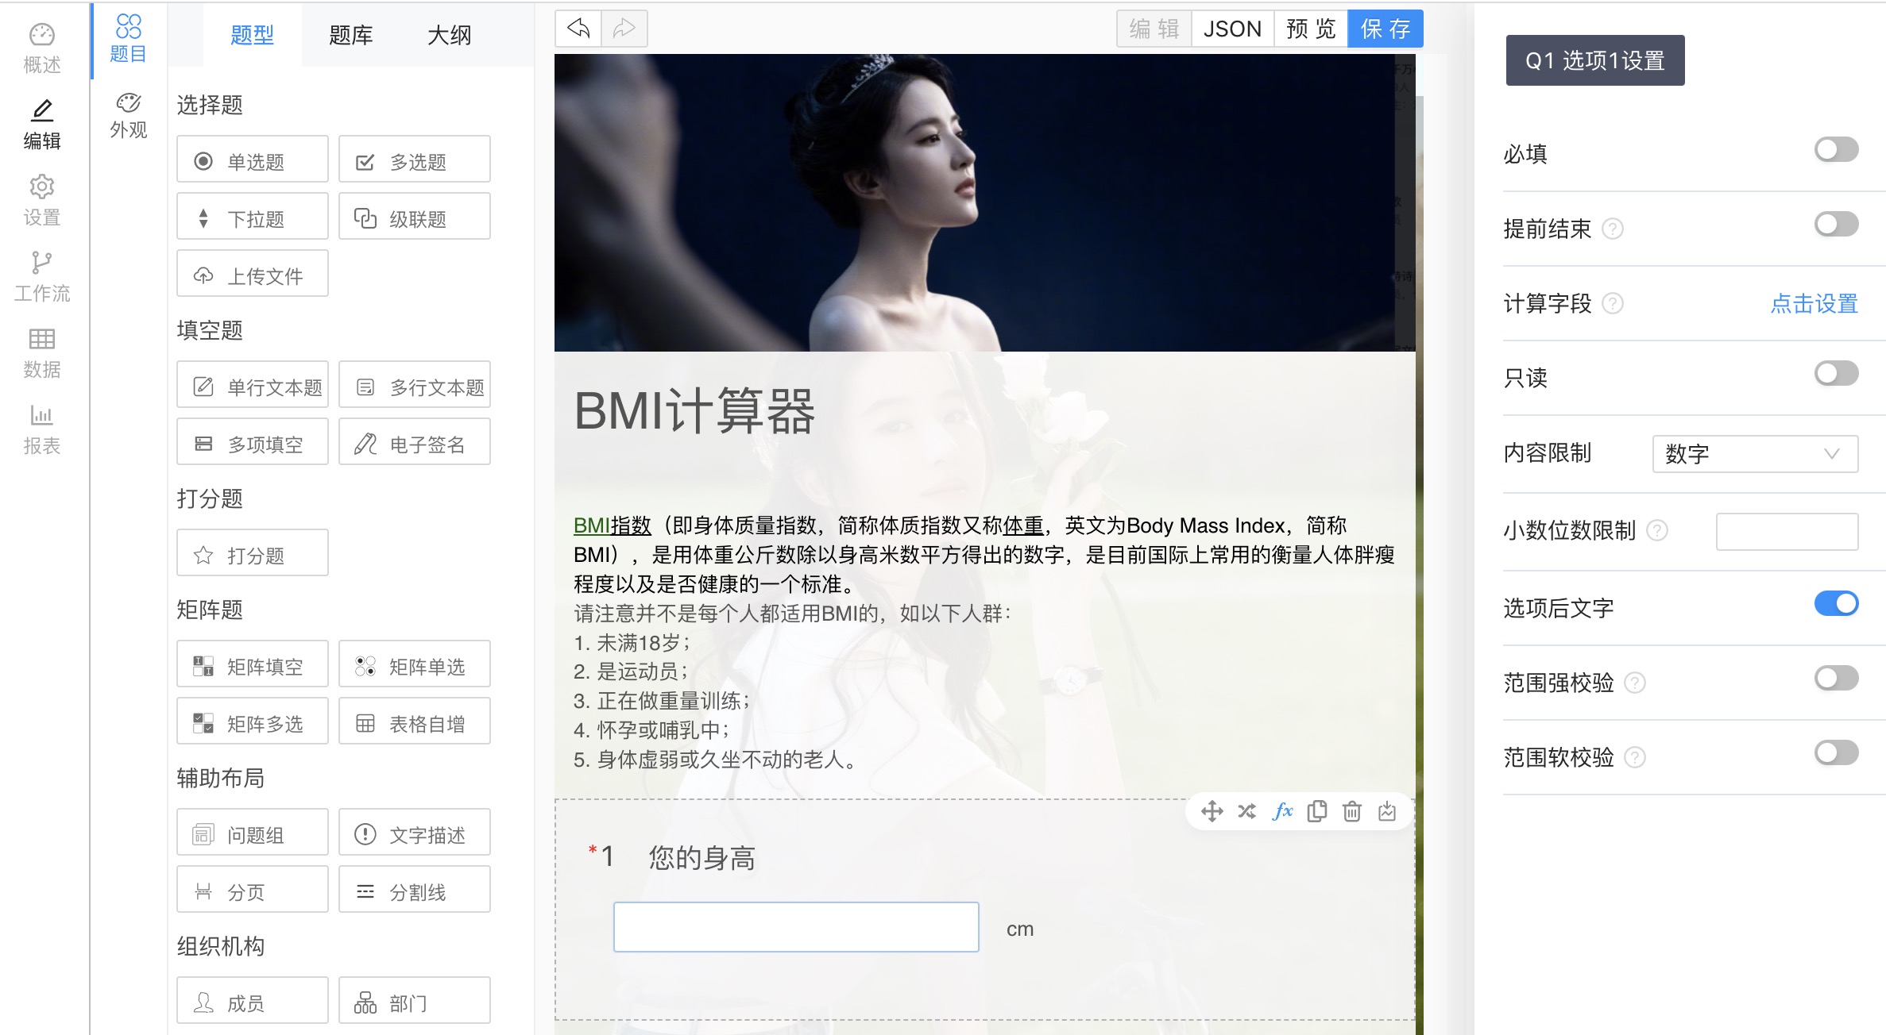Click the 保存 save button
This screenshot has height=1035, width=1886.
click(1385, 29)
